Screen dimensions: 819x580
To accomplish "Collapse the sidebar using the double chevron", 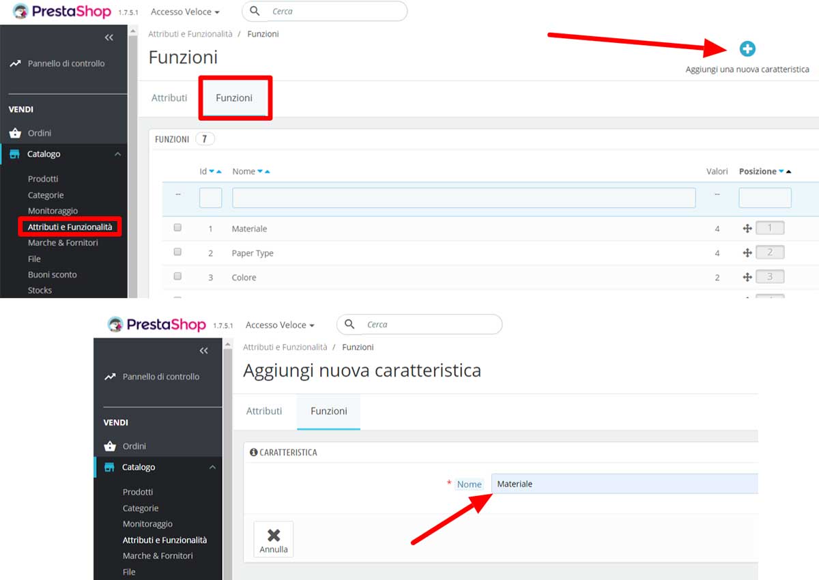I will pyautogui.click(x=109, y=38).
